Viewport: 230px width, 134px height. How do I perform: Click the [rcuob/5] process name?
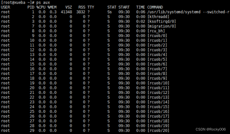(x=157, y=59)
